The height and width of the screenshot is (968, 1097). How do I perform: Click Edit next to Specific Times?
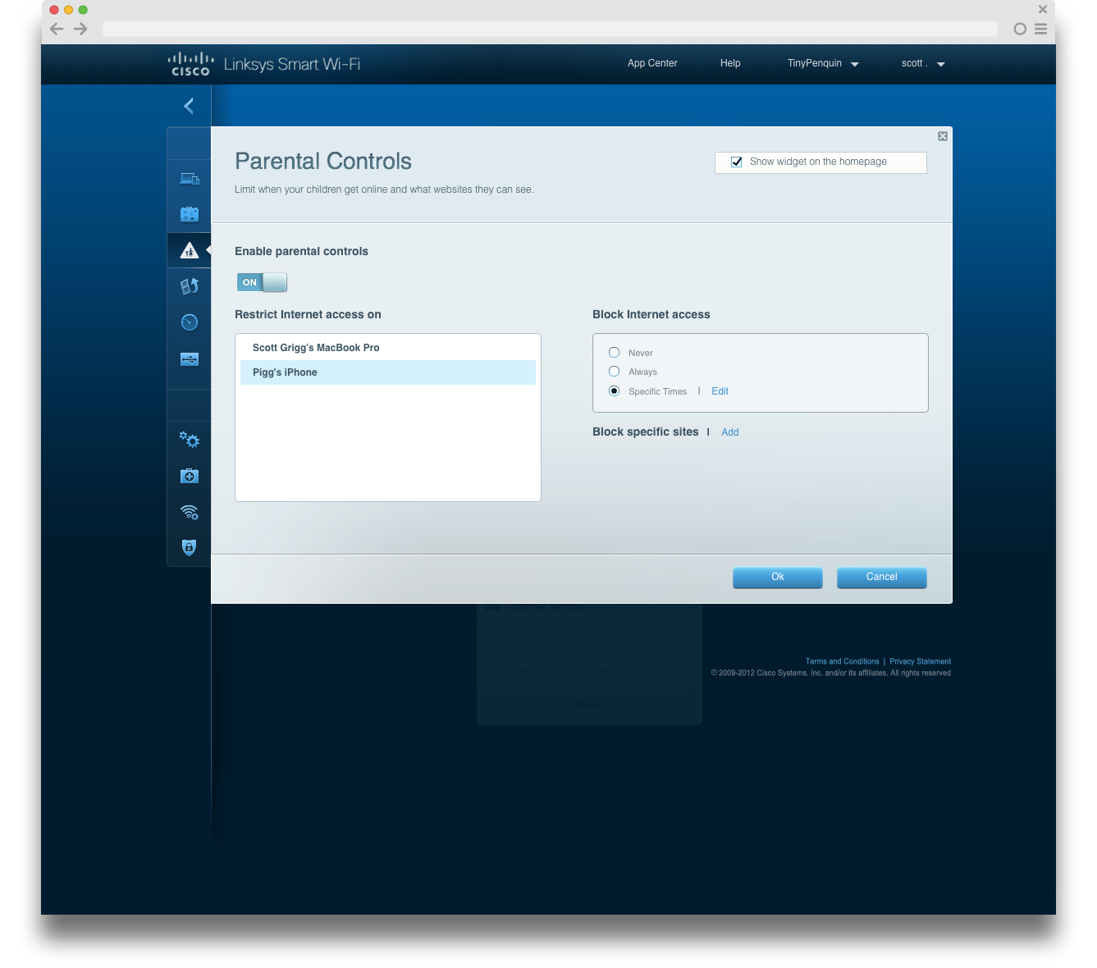click(x=720, y=391)
